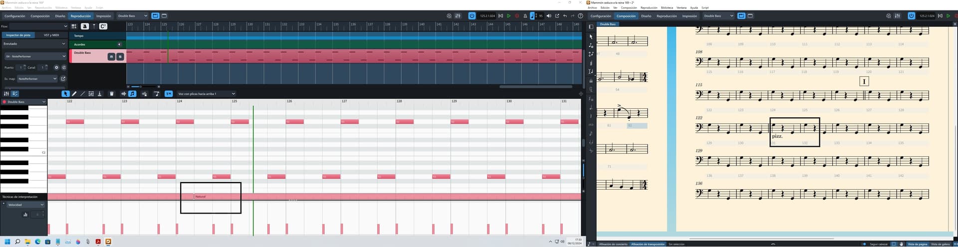Open Double Bass layout dropdown in left window toolbar
This screenshot has width=958, height=247.
[132, 16]
